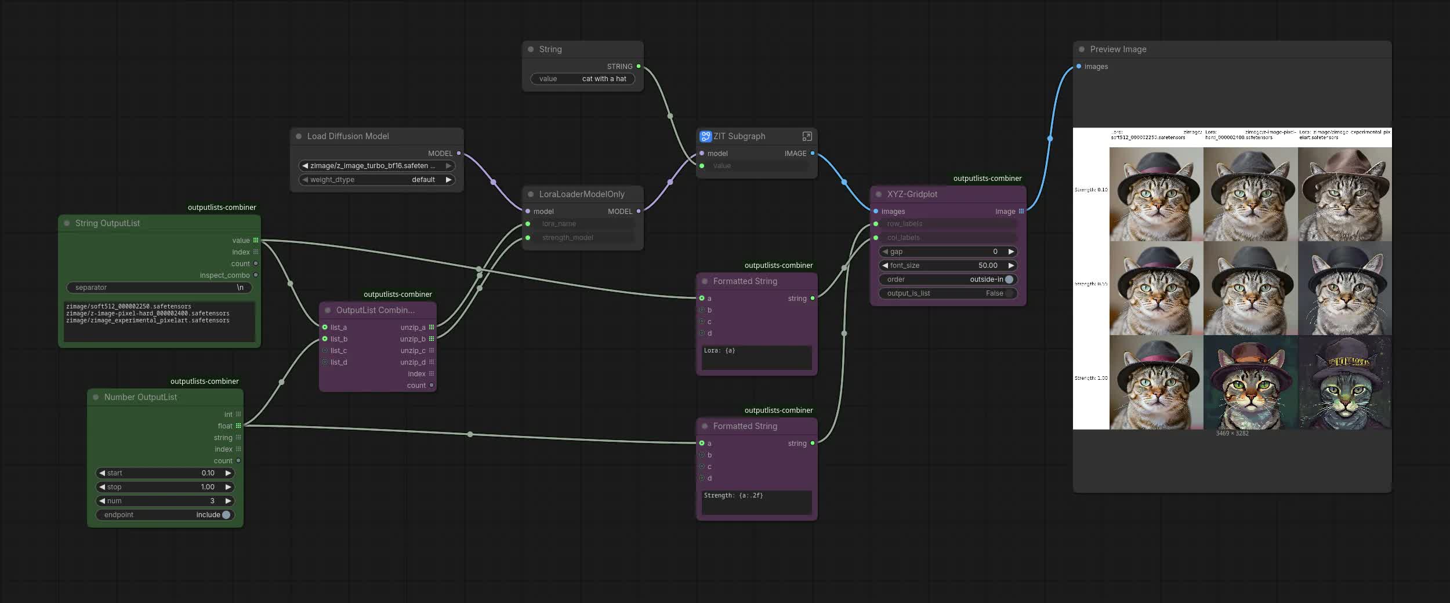Select the previous diffusion model with the left arrow

305,166
